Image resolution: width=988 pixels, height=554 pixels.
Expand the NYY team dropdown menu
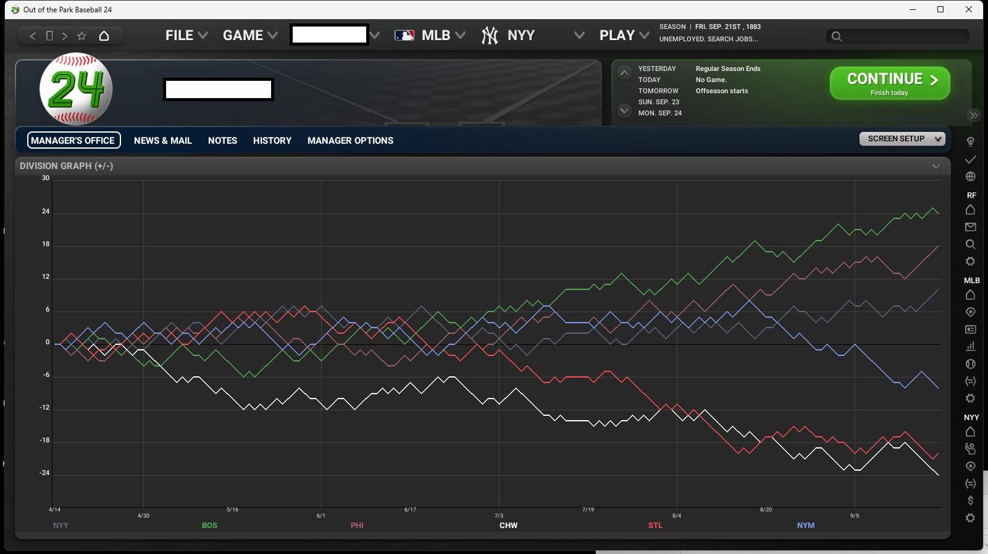(579, 36)
